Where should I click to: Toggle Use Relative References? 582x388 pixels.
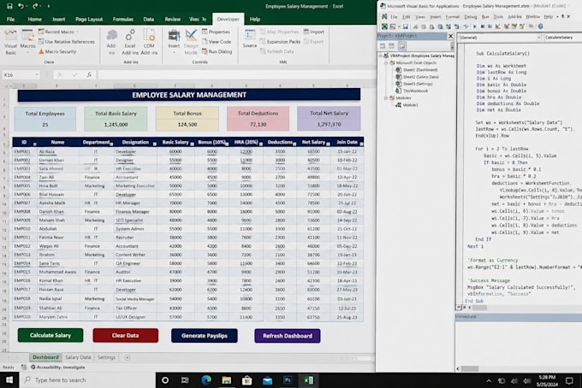coord(67,42)
